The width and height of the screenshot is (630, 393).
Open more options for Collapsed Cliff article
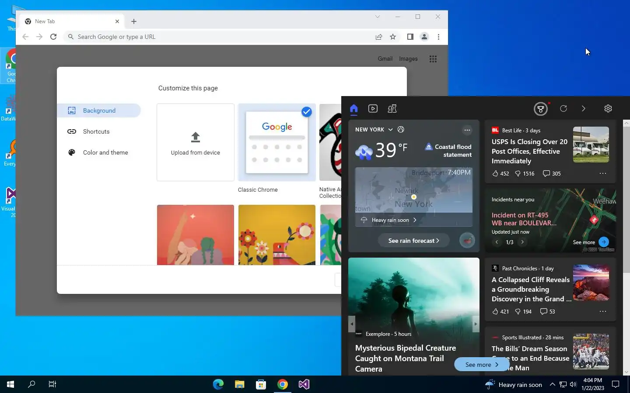pyautogui.click(x=603, y=311)
